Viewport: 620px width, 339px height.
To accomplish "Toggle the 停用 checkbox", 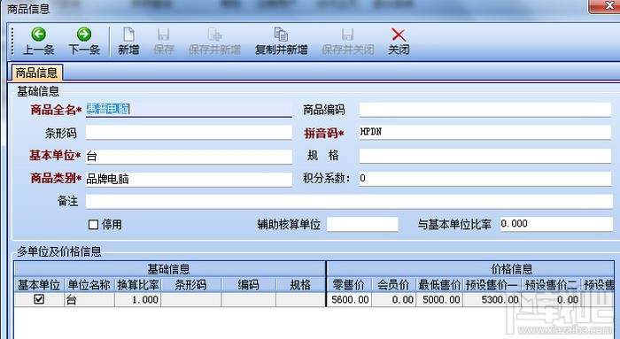I will [x=93, y=225].
